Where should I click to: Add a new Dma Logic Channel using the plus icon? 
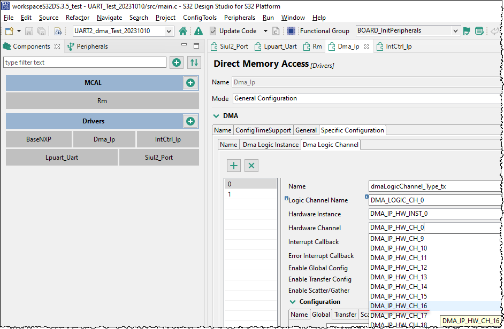(x=234, y=166)
